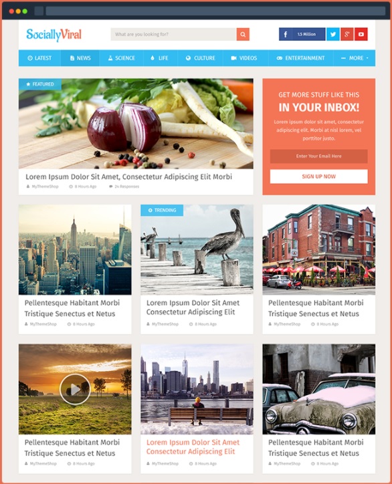This screenshot has width=392, height=484.
Task: Open the Entertainment category
Action: pyautogui.click(x=300, y=58)
